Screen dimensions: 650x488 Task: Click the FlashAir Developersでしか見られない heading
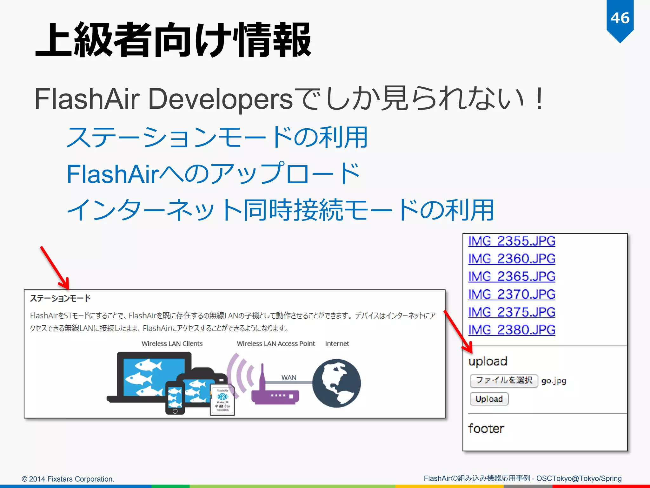pos(289,98)
